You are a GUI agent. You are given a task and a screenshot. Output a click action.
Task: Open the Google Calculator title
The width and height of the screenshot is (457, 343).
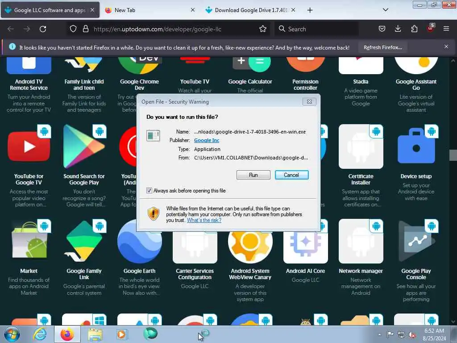tap(250, 82)
